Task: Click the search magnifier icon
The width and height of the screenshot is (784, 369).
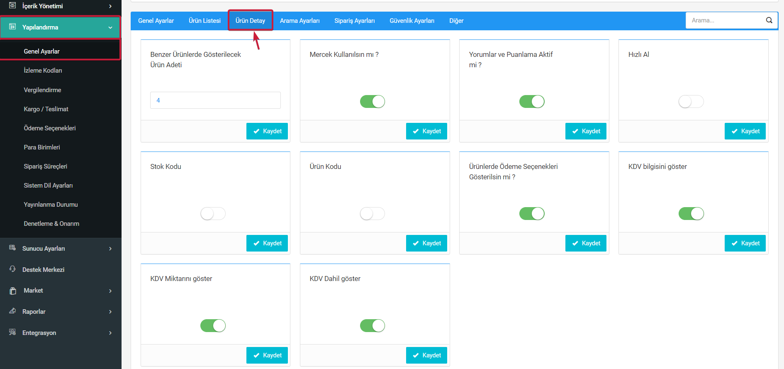Action: click(x=769, y=20)
